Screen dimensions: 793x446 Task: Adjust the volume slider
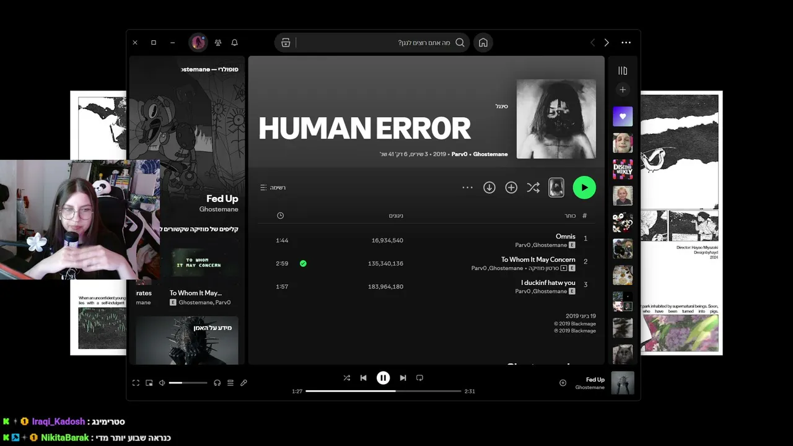click(188, 383)
